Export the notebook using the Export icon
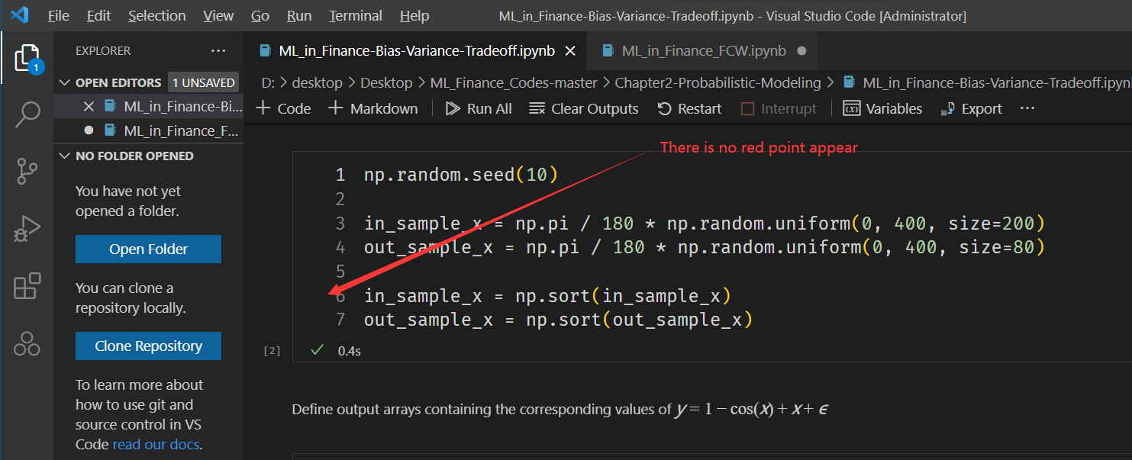The image size is (1132, 460). (971, 108)
